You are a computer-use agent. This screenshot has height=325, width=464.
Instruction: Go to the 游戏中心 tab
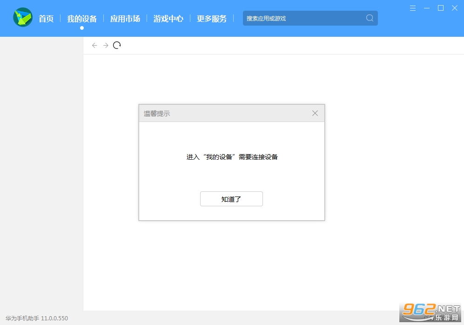(x=168, y=19)
